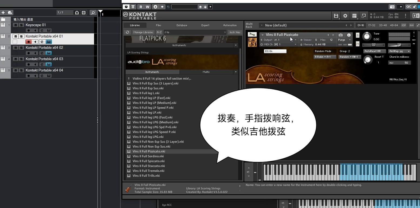The width and height of the screenshot is (420, 208).
Task: Switch to the Files browser tab
Action: (158, 25)
